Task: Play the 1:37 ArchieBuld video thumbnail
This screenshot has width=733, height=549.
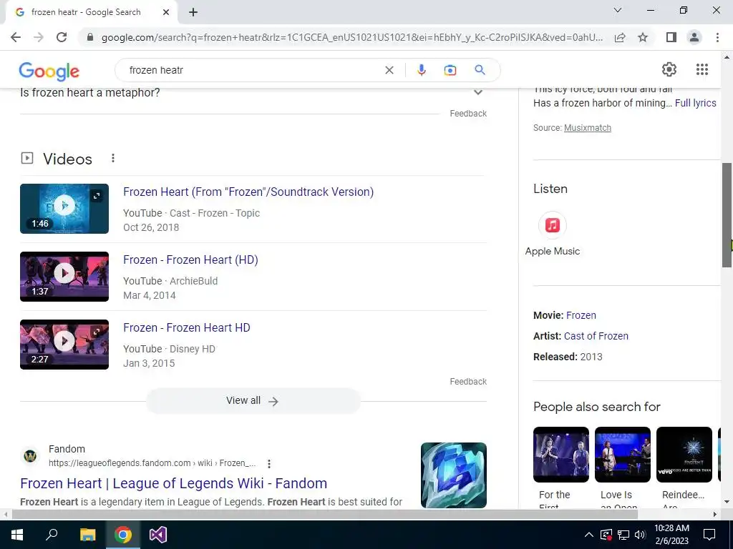Action: 64,277
